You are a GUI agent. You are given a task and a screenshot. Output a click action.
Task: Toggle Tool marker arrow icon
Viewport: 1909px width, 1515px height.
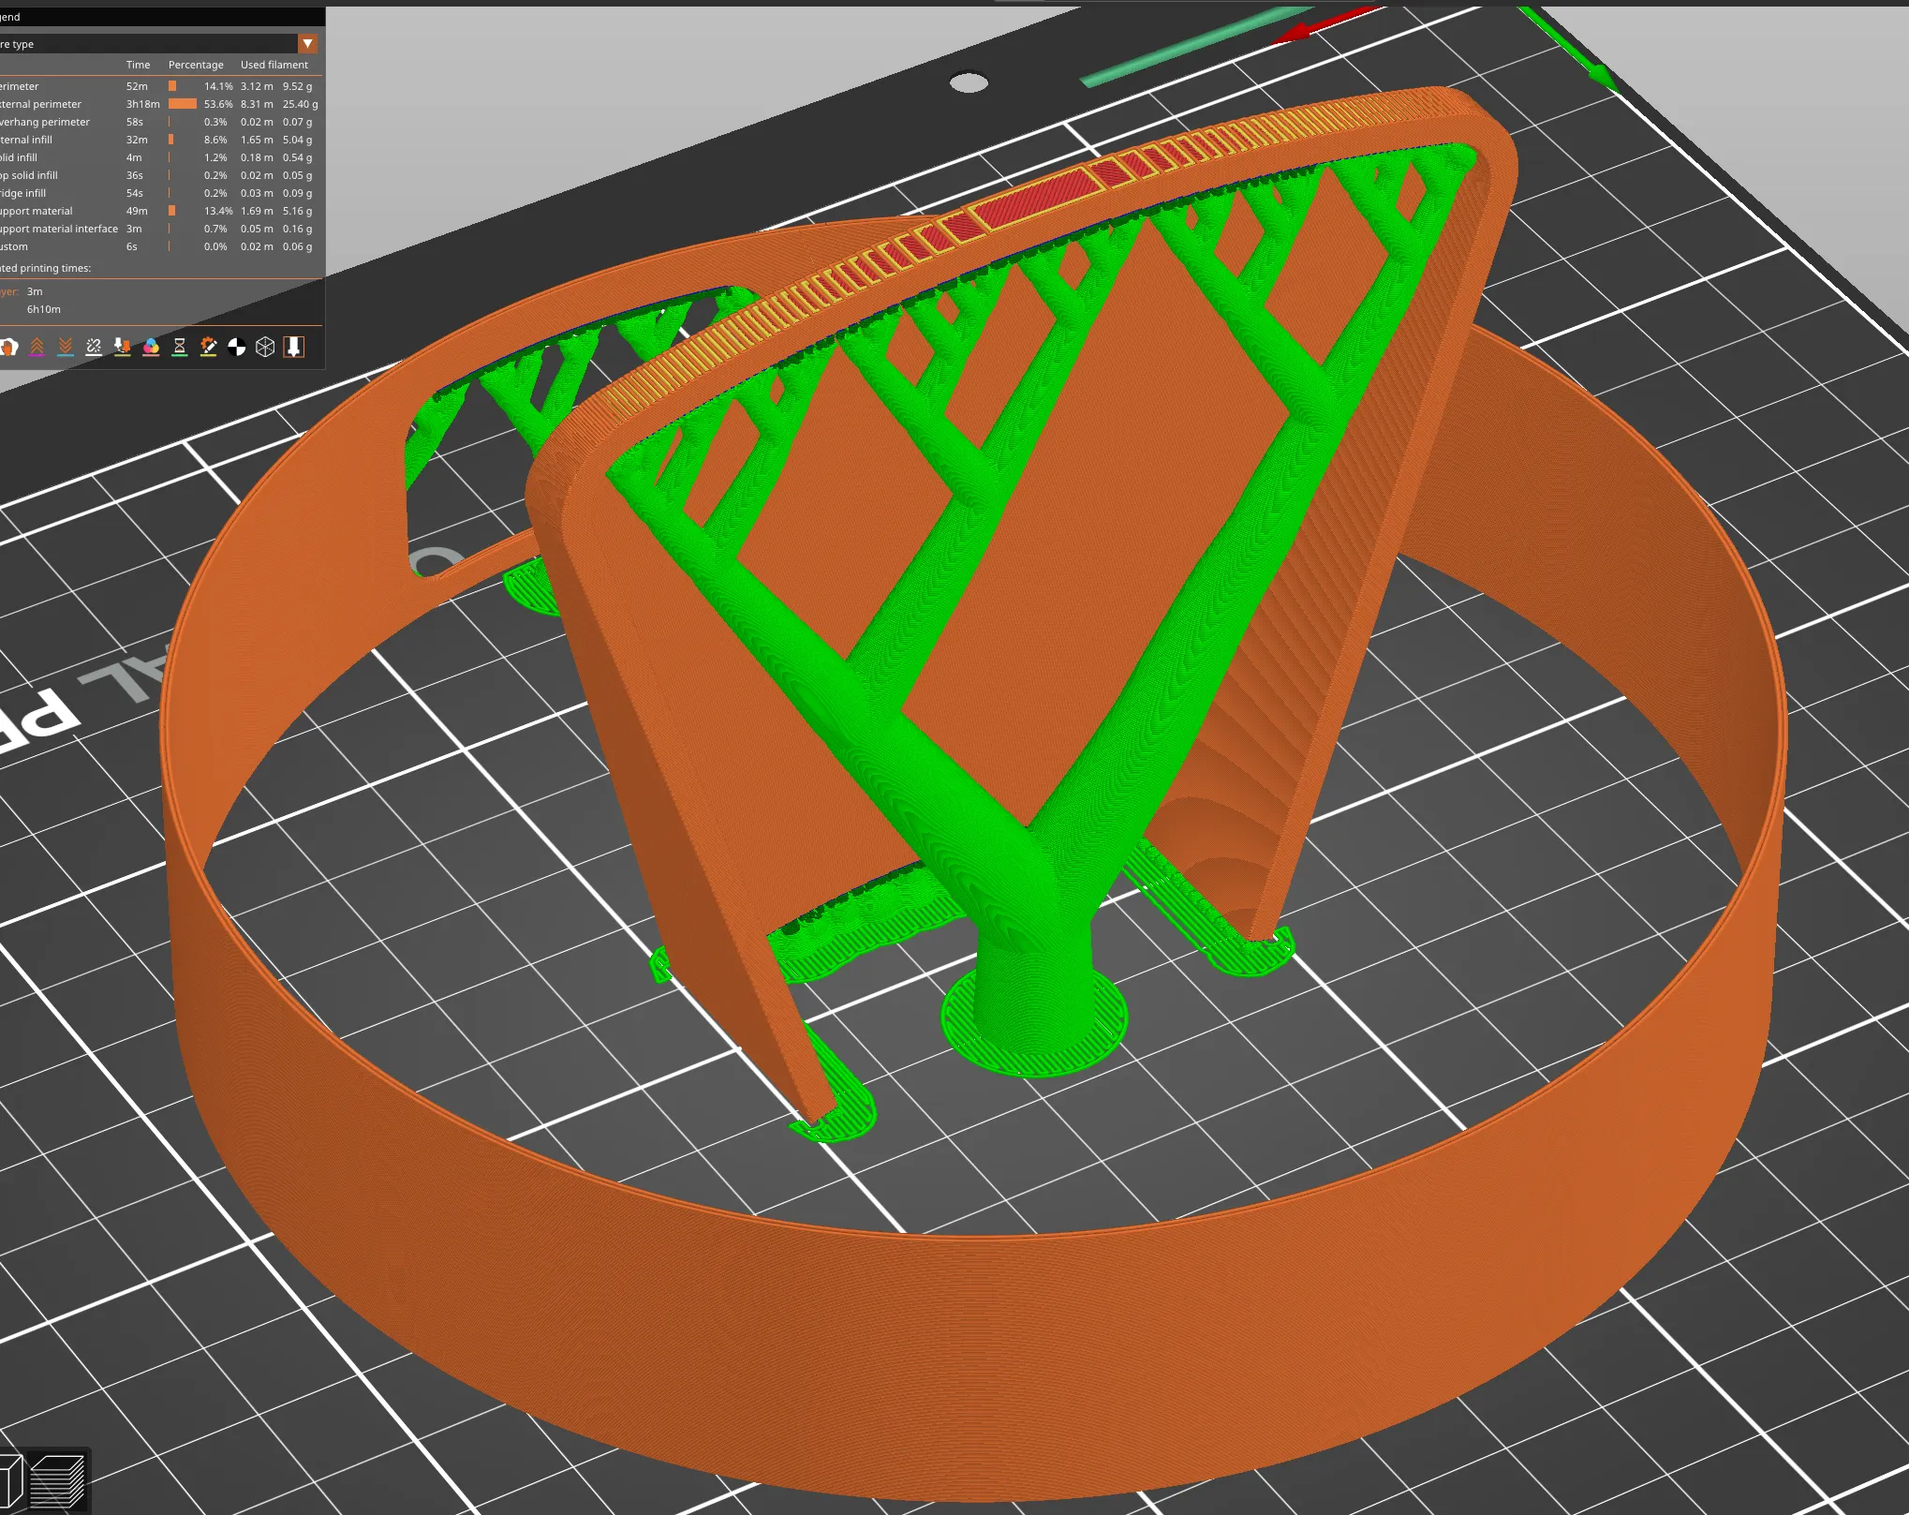point(294,348)
